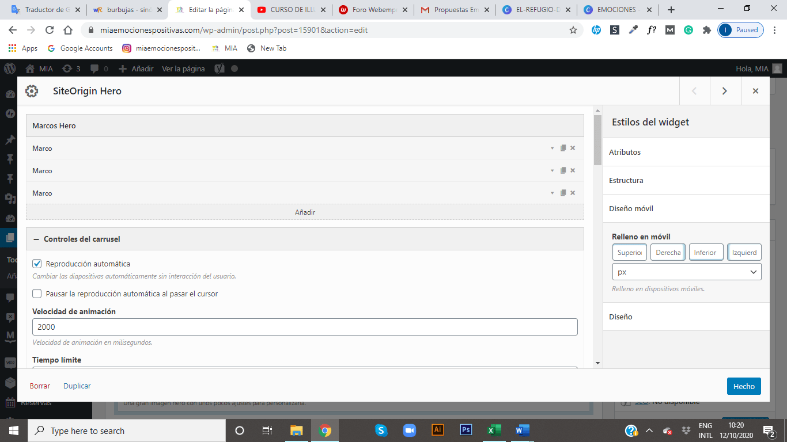Image resolution: width=787 pixels, height=442 pixels.
Task: Open Adobe Illustrator from the taskbar
Action: [438, 430]
